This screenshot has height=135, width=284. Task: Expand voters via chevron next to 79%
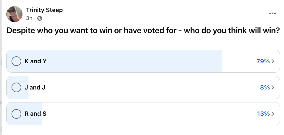click(273, 61)
